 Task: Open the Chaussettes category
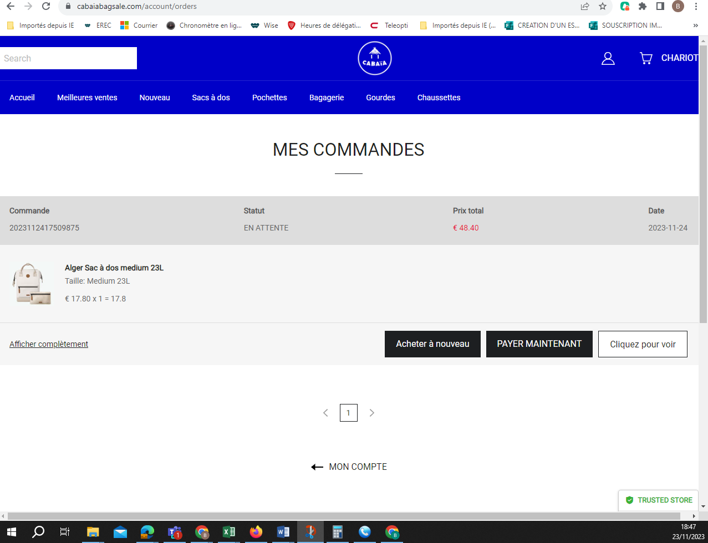pyautogui.click(x=439, y=98)
